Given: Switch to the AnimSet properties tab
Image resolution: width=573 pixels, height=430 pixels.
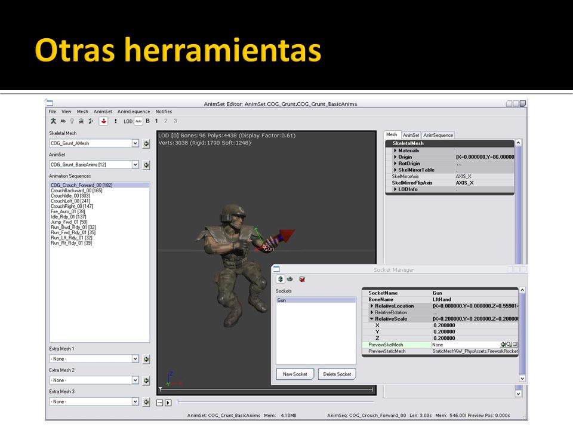Looking at the screenshot, I should 411,136.
